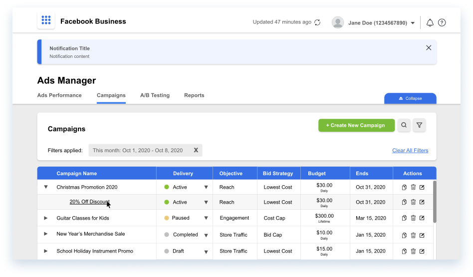Dismiss the notification banner

(x=428, y=48)
